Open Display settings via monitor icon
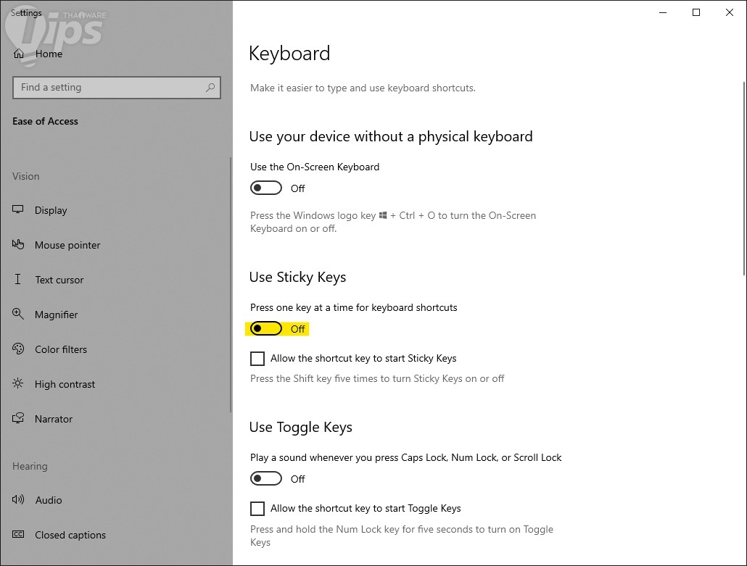This screenshot has width=747, height=566. [19, 210]
